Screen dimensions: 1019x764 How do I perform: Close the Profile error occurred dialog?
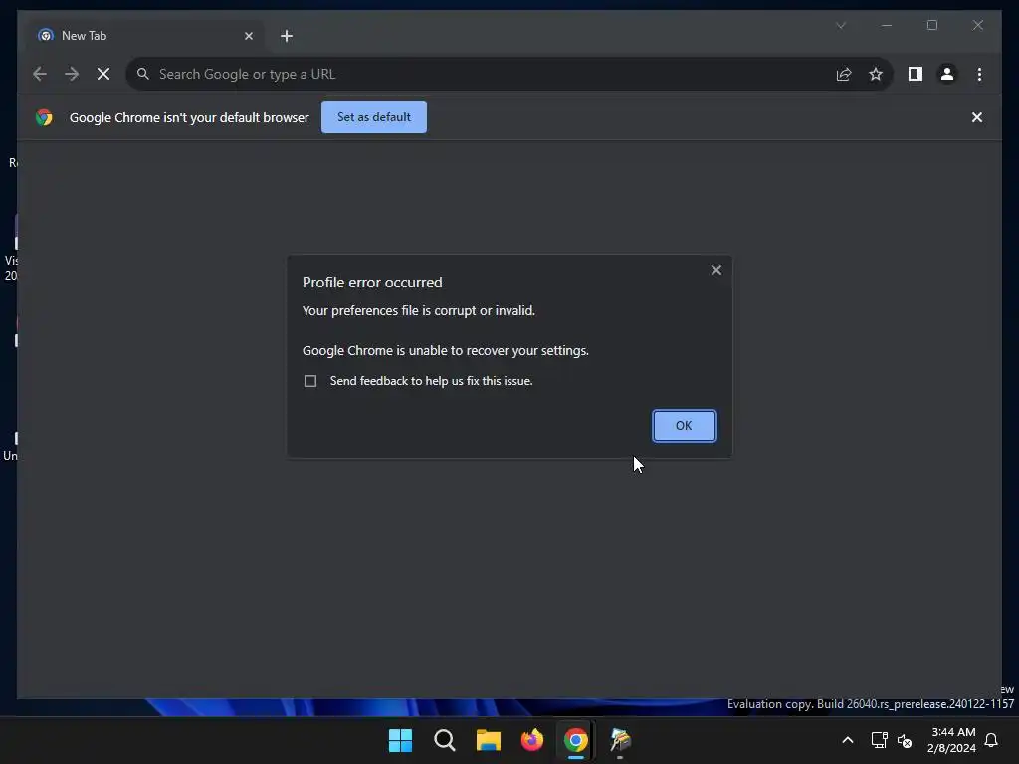[x=716, y=270]
